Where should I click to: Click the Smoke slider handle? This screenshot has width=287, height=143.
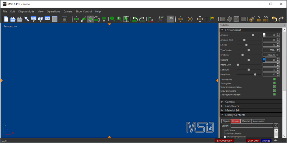point(247,45)
